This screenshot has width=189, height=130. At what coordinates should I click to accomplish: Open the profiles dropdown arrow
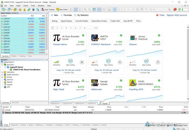(12, 9)
